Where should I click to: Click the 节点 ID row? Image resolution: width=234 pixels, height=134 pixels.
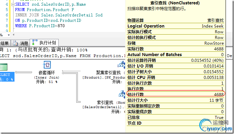pos(175,123)
